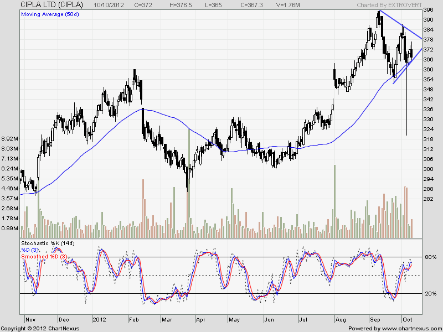This screenshot has height=332, width=443.
Task: Click the 10/10/2012 date in the header
Action: click(x=110, y=5)
